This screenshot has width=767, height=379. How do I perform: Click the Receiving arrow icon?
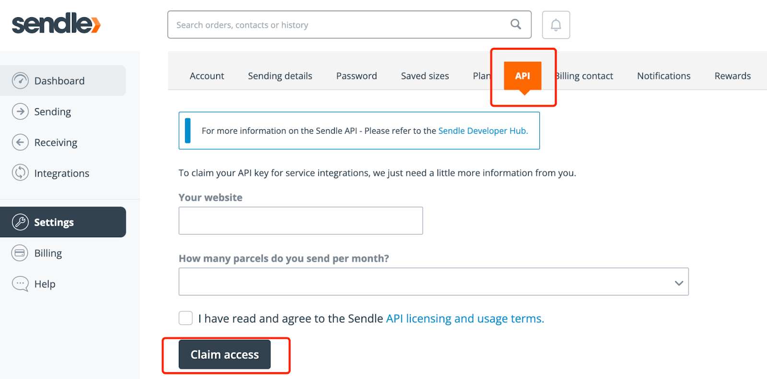20,142
